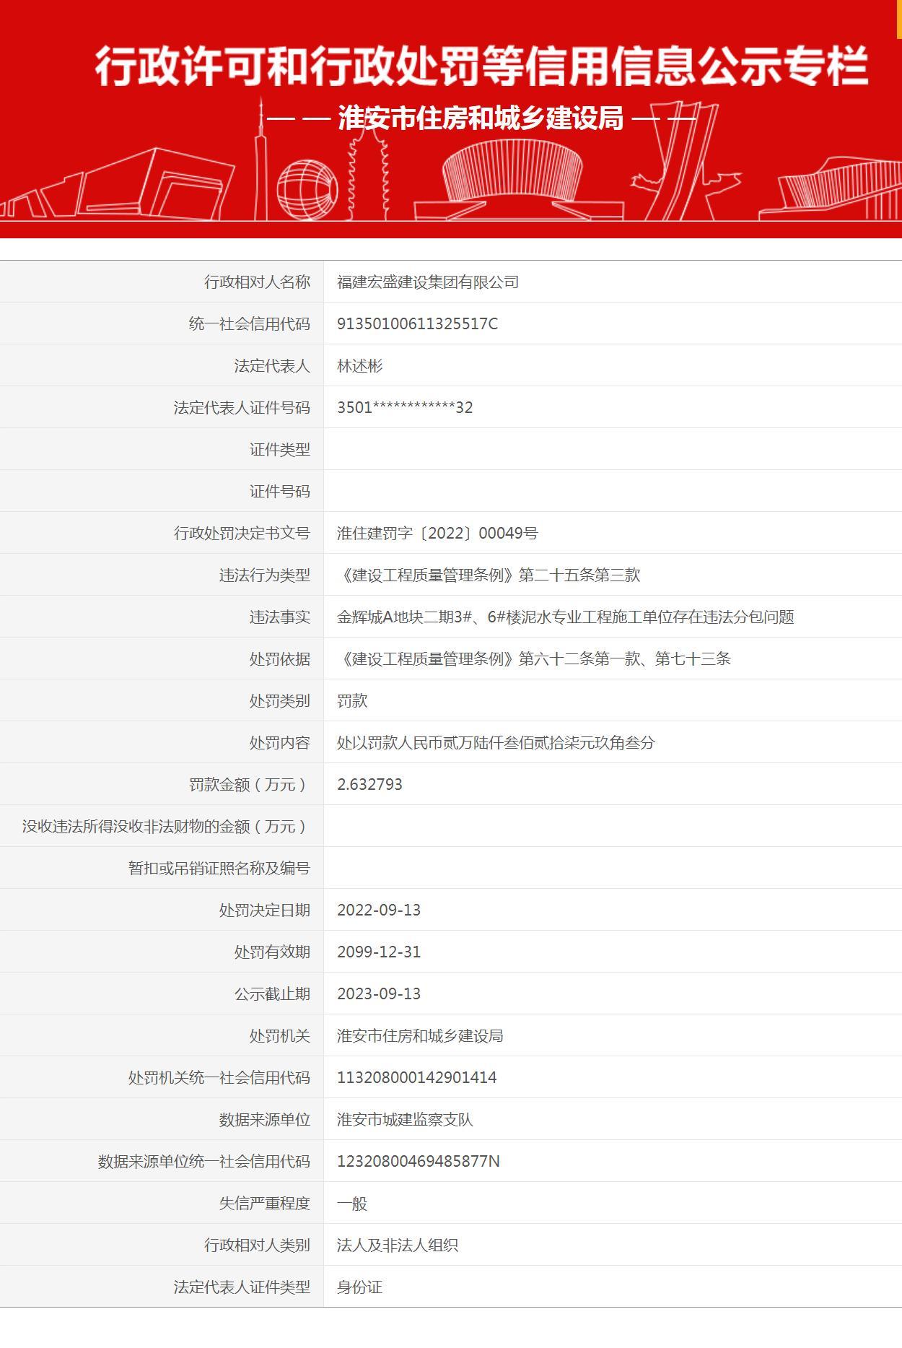Screen dimensions: 902x1348
Task: Click the label 处罚机关统一社会信用代码
Action: point(219,1077)
